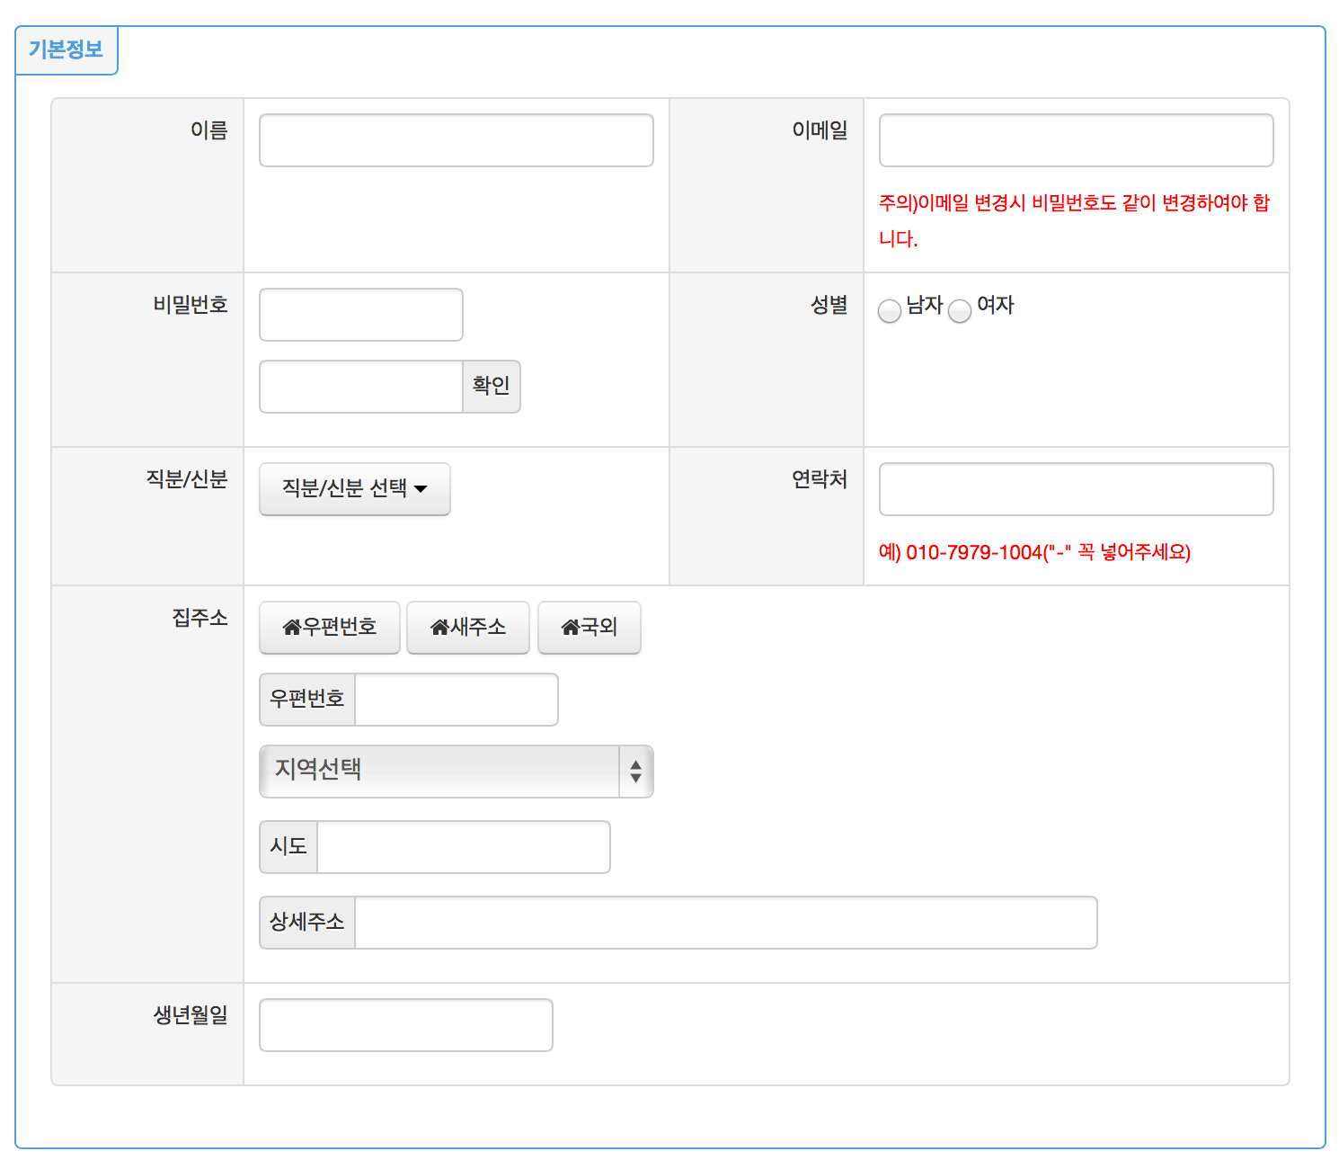Focus the 시도 input field

pos(463,847)
